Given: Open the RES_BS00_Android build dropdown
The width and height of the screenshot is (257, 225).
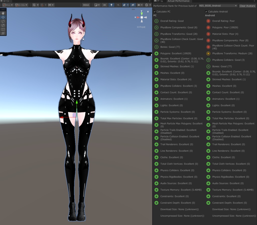Looking at the screenshot, I should coord(218,6).
